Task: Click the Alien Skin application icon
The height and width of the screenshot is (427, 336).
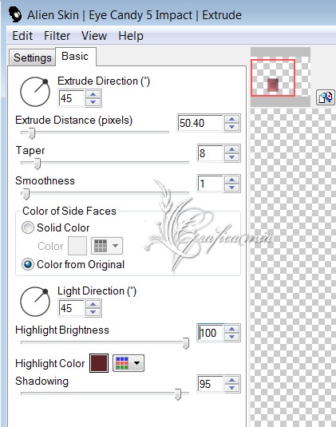Action: (x=15, y=14)
